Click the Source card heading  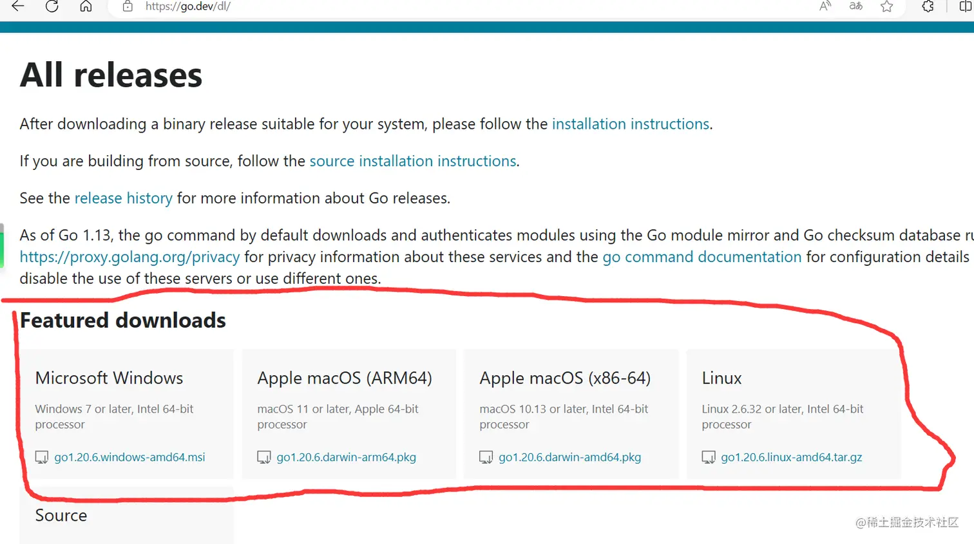click(x=61, y=516)
